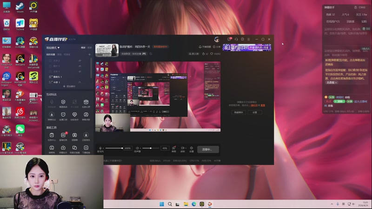Open the 录制 dropdown arrow
The image size is (372, 209).
[x=186, y=148]
